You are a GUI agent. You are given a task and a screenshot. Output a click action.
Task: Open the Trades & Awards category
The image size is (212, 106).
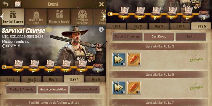(21, 89)
